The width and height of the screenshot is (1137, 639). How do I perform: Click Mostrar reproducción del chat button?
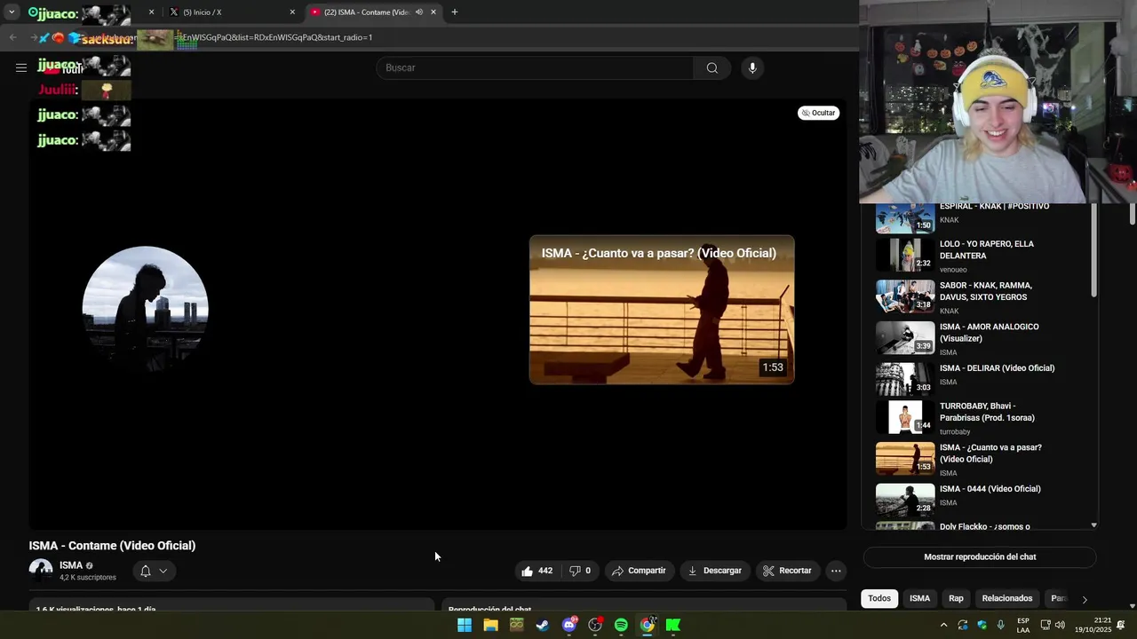pos(980,557)
